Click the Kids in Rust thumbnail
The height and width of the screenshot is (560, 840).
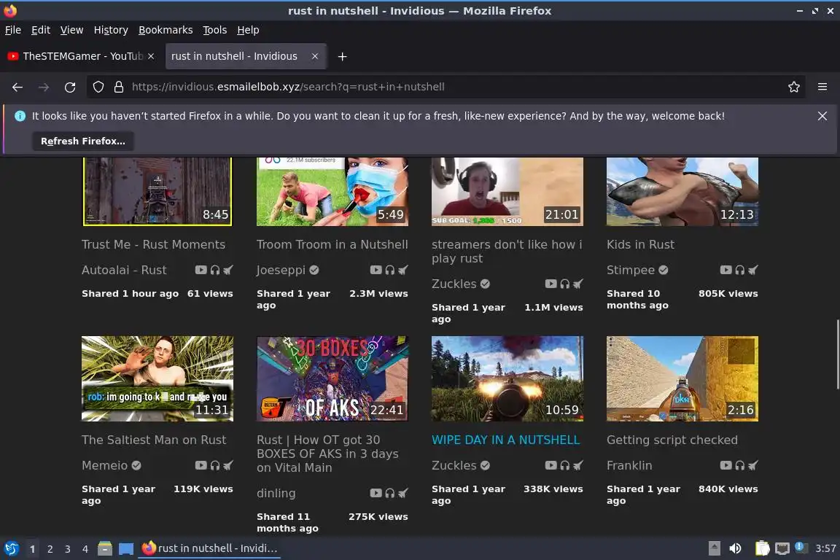pyautogui.click(x=682, y=191)
